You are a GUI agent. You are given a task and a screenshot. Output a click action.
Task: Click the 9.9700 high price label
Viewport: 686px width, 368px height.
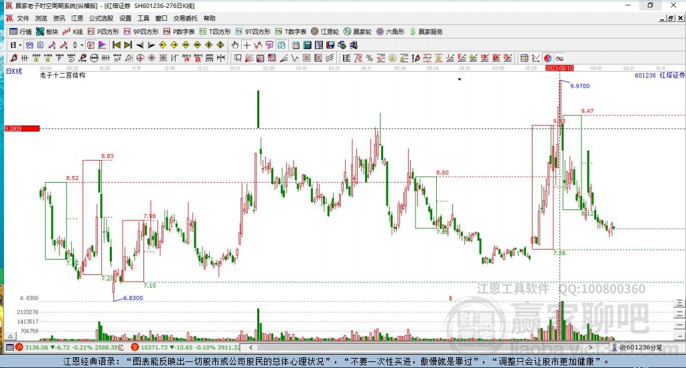579,86
